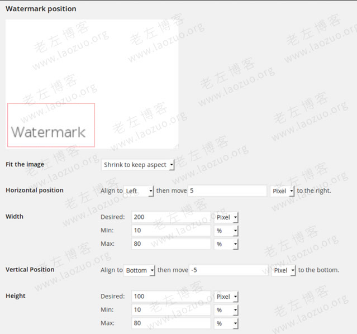
Task: Click the Width Max input field
Action: click(x=171, y=244)
